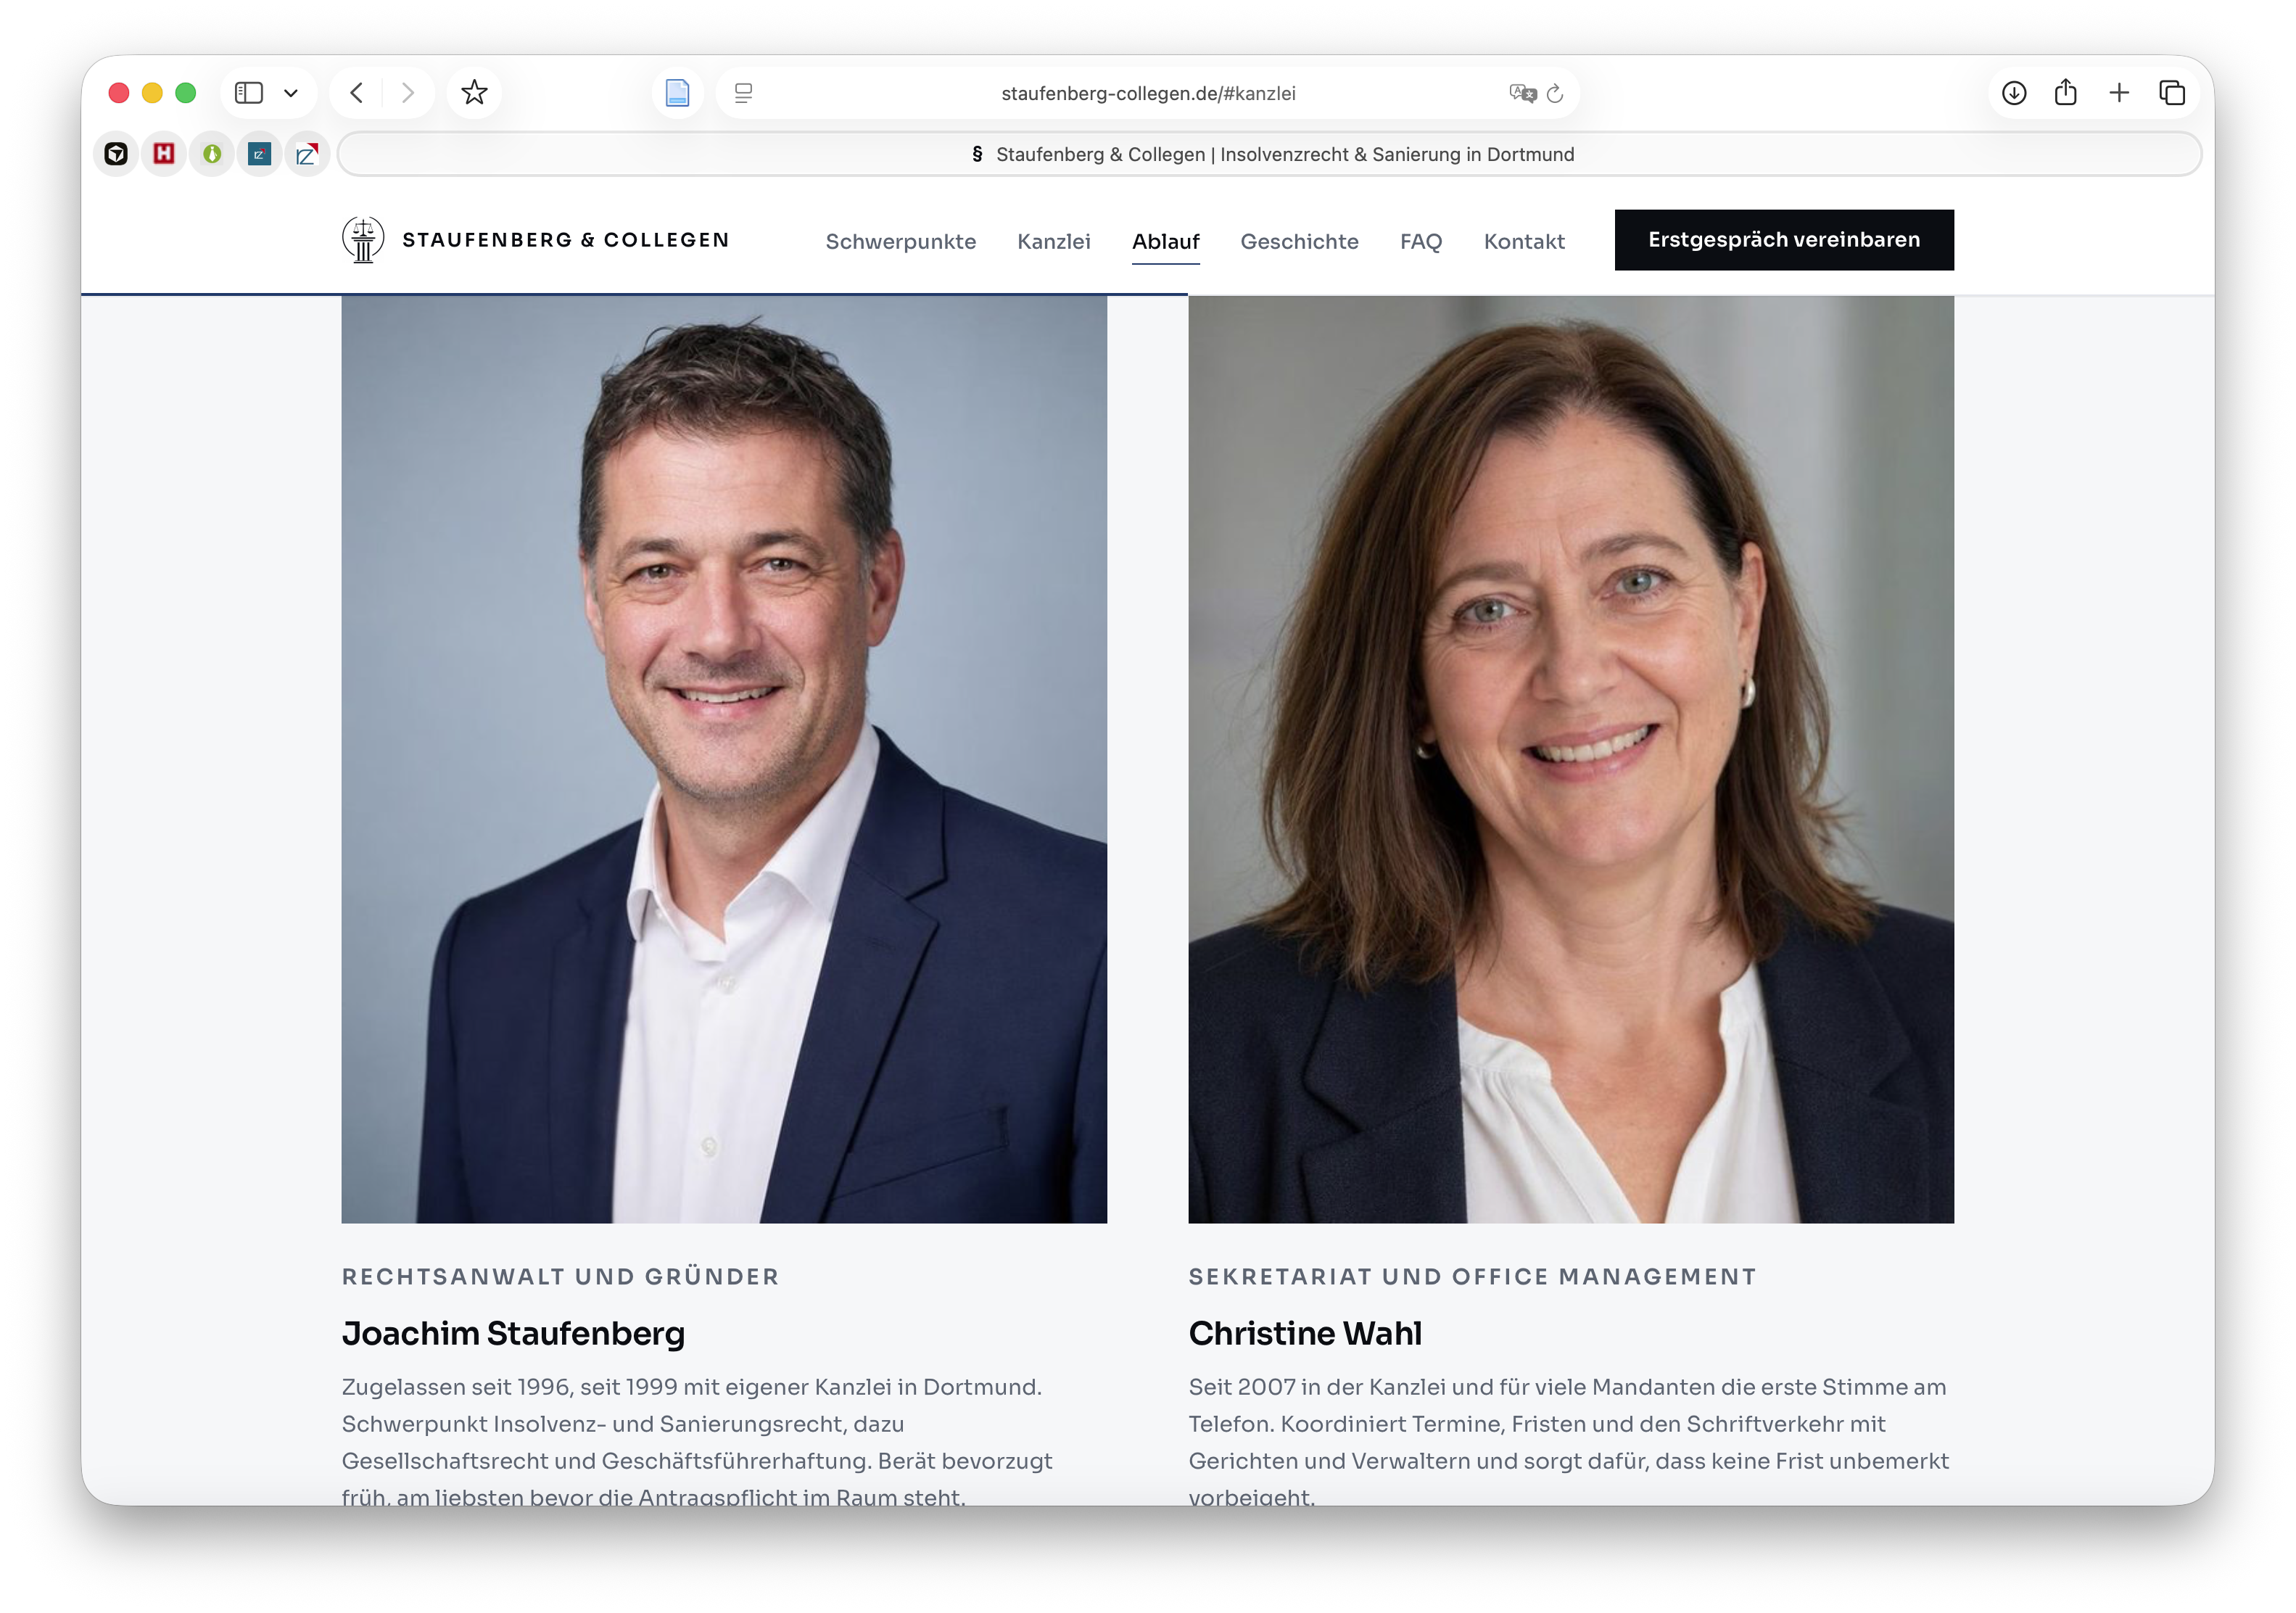This screenshot has height=1613, width=2296.
Task: Open a new tab with plus icon
Action: click(2119, 93)
